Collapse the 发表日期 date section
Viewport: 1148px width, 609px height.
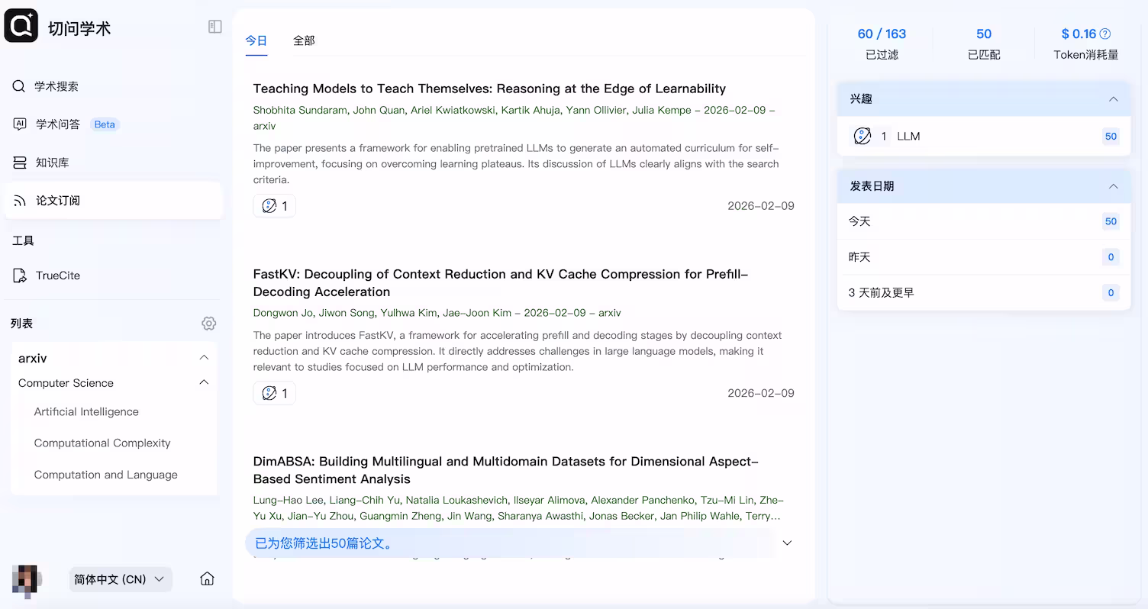pos(1113,185)
